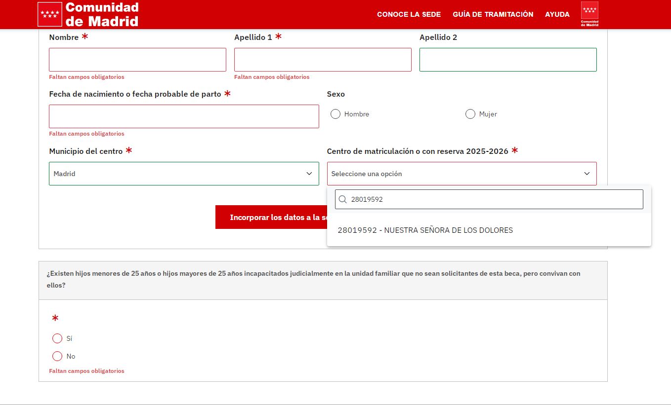This screenshot has height=405, width=671.
Task: Click the magnifier icon in the search box
Action: click(x=342, y=199)
